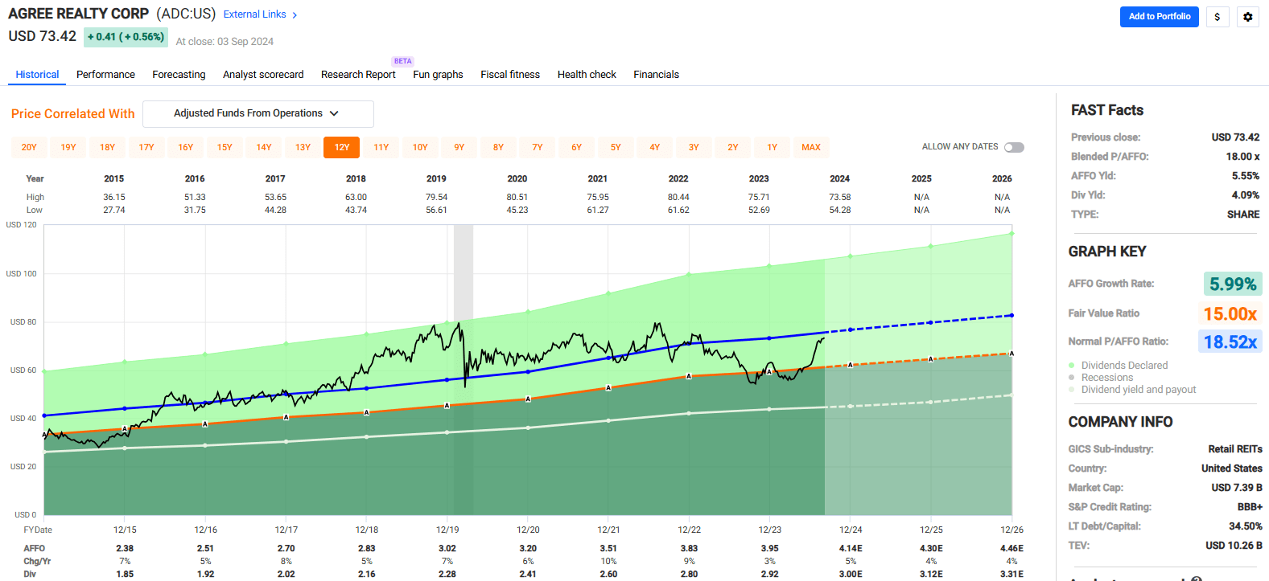Select the 16Y time range

185,147
